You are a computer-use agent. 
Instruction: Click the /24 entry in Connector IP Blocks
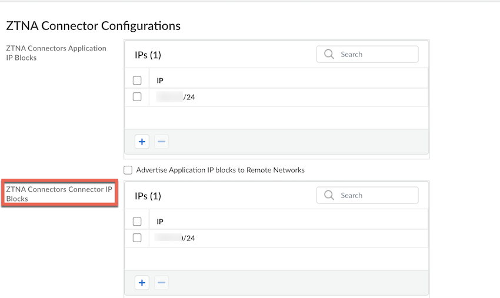click(175, 238)
